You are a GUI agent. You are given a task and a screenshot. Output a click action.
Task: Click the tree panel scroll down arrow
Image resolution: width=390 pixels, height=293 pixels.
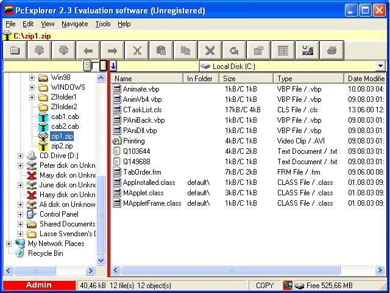[x=101, y=261]
